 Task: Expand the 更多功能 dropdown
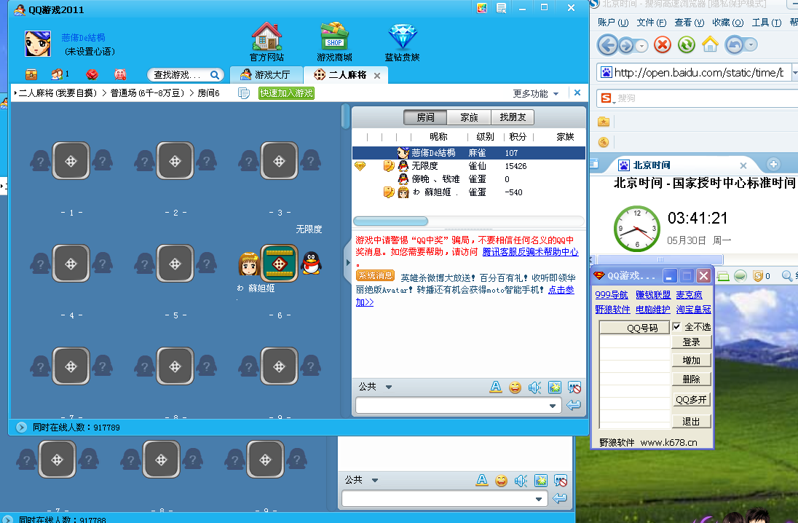(x=536, y=94)
